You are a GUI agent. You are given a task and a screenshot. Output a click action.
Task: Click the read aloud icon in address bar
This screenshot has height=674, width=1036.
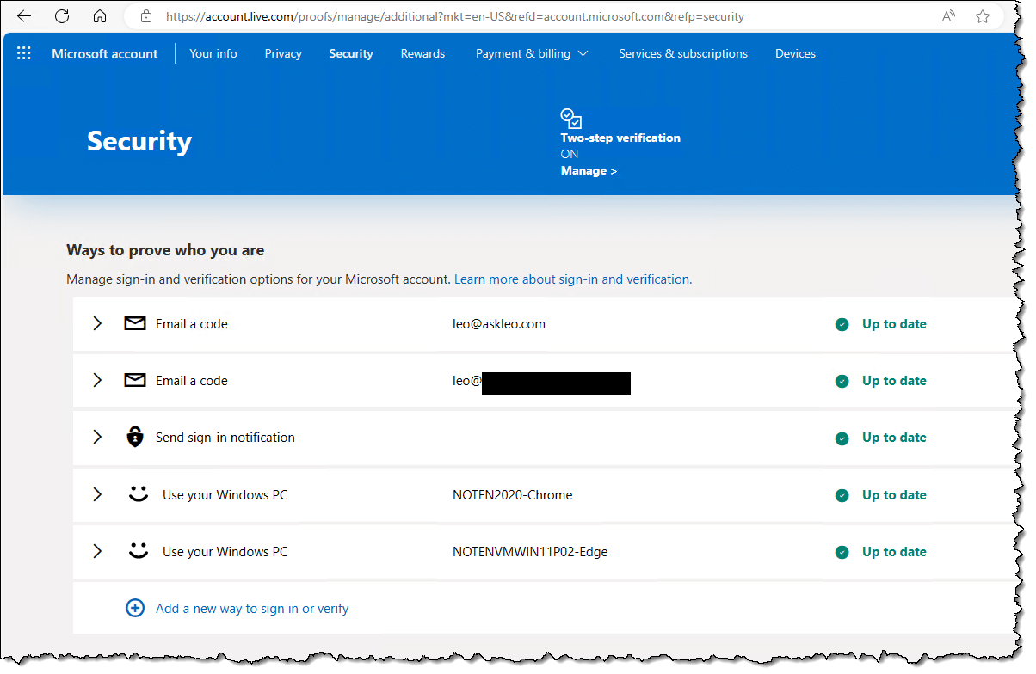(x=948, y=16)
